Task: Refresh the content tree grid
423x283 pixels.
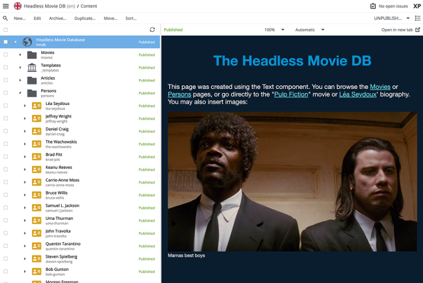Action: coord(153,30)
